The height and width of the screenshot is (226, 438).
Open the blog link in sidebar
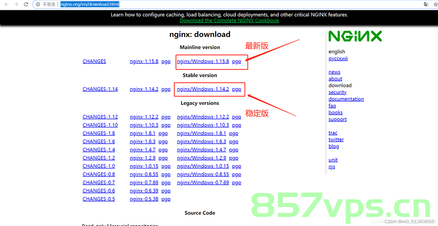point(333,146)
